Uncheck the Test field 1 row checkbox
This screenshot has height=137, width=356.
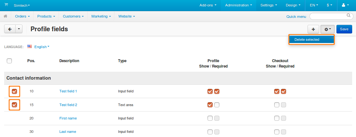pyautogui.click(x=14, y=91)
